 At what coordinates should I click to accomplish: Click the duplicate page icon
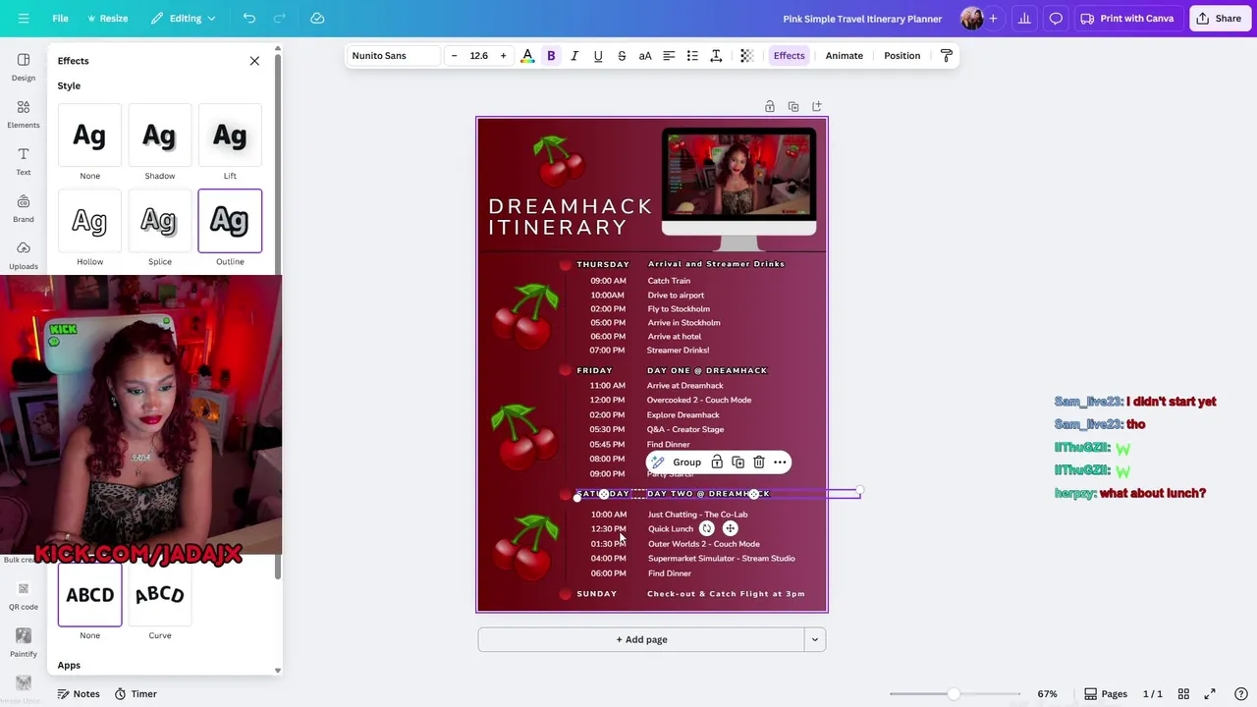point(793,106)
